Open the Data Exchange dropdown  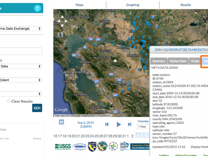pos(20,29)
